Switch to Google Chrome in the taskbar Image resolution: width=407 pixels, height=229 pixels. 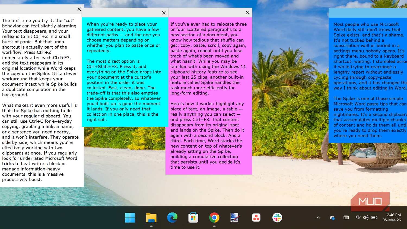click(214, 218)
